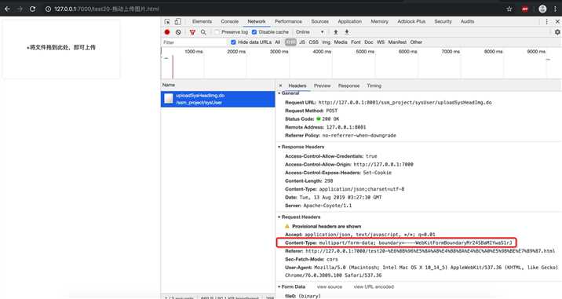Filter requests by Manifest

pyautogui.click(x=397, y=42)
